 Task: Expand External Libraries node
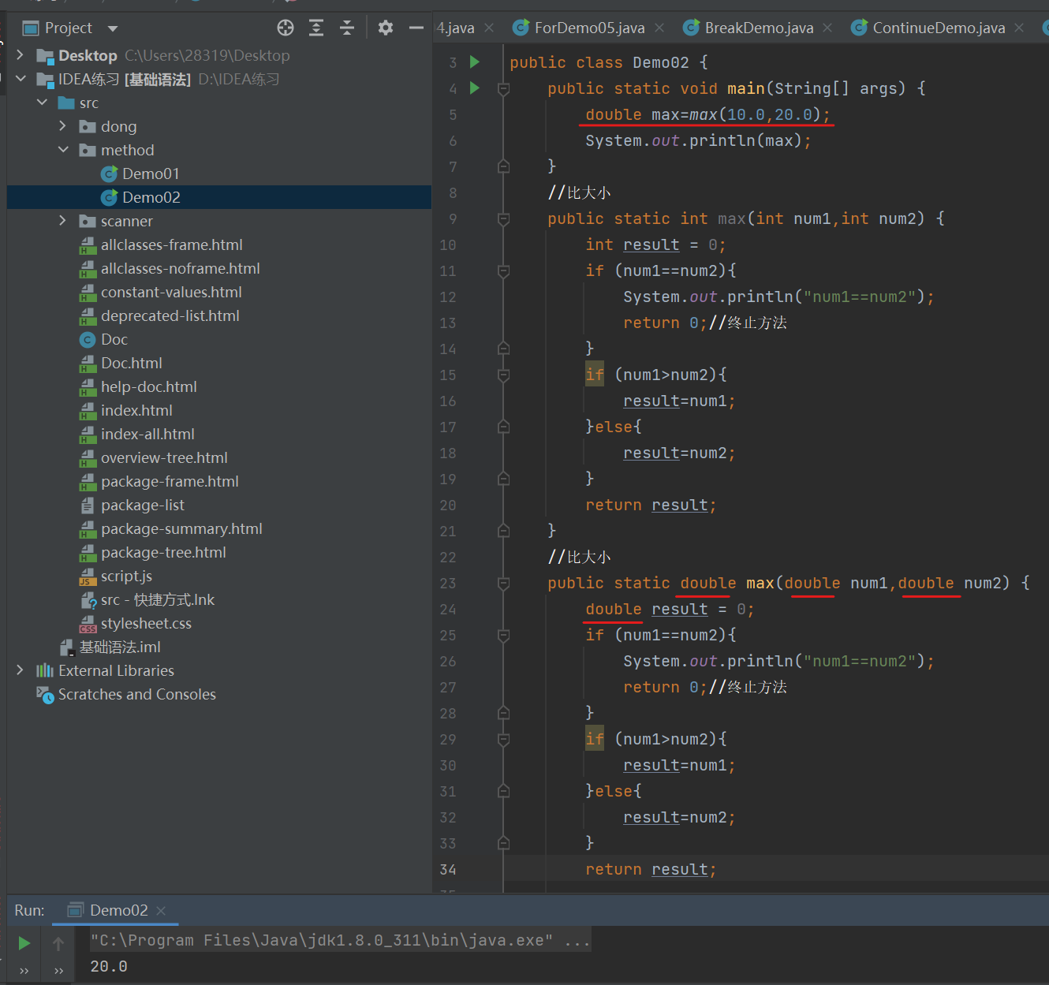coord(21,670)
